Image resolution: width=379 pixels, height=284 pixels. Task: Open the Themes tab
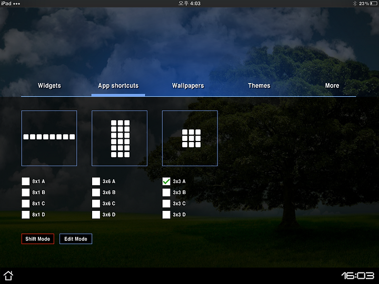[x=259, y=86]
